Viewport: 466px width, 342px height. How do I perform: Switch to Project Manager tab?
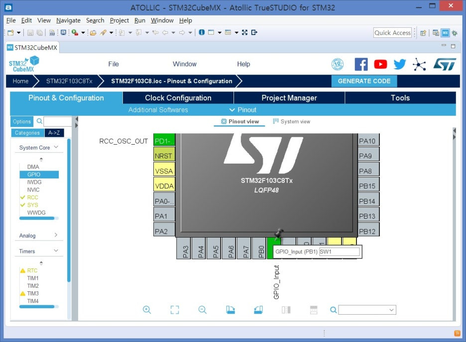click(289, 98)
